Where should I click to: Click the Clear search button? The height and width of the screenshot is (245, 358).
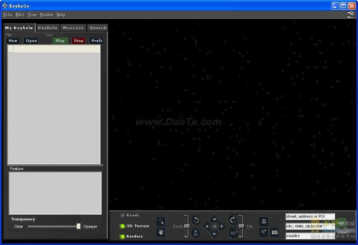(343, 232)
